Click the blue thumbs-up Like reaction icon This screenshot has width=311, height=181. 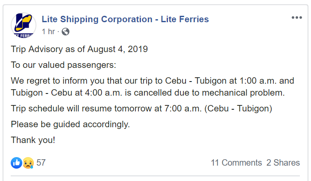pos(16,163)
